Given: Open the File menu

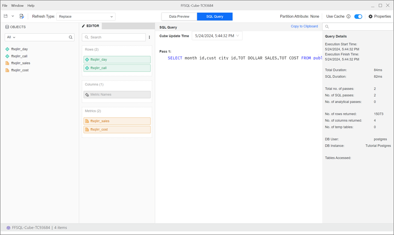Looking at the screenshot, I should pyautogui.click(x=5, y=6).
